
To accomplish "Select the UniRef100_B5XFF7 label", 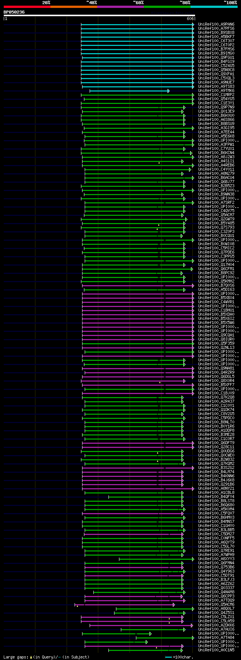I will [x=216, y=385].
